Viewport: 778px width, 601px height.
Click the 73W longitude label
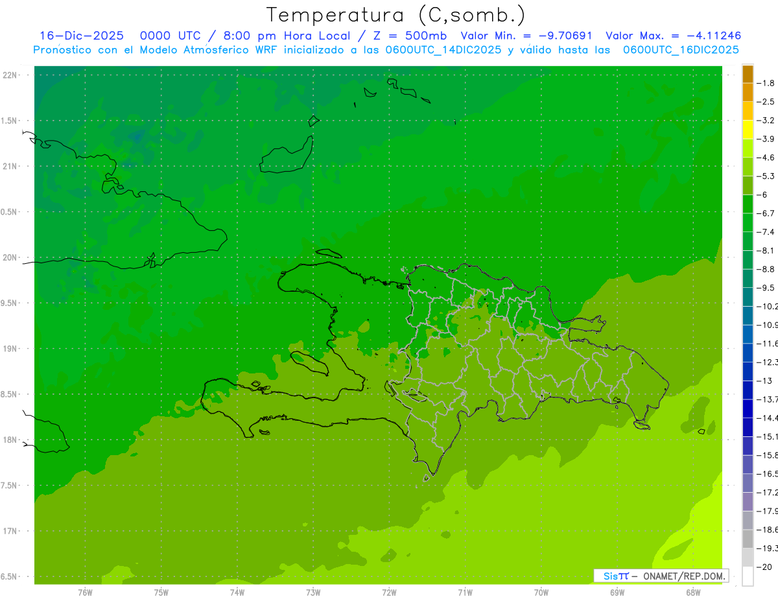313,592
